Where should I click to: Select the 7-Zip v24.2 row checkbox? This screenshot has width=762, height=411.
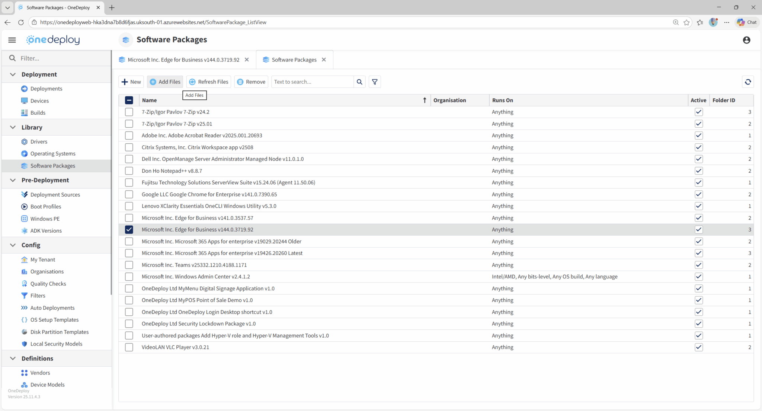tap(129, 112)
